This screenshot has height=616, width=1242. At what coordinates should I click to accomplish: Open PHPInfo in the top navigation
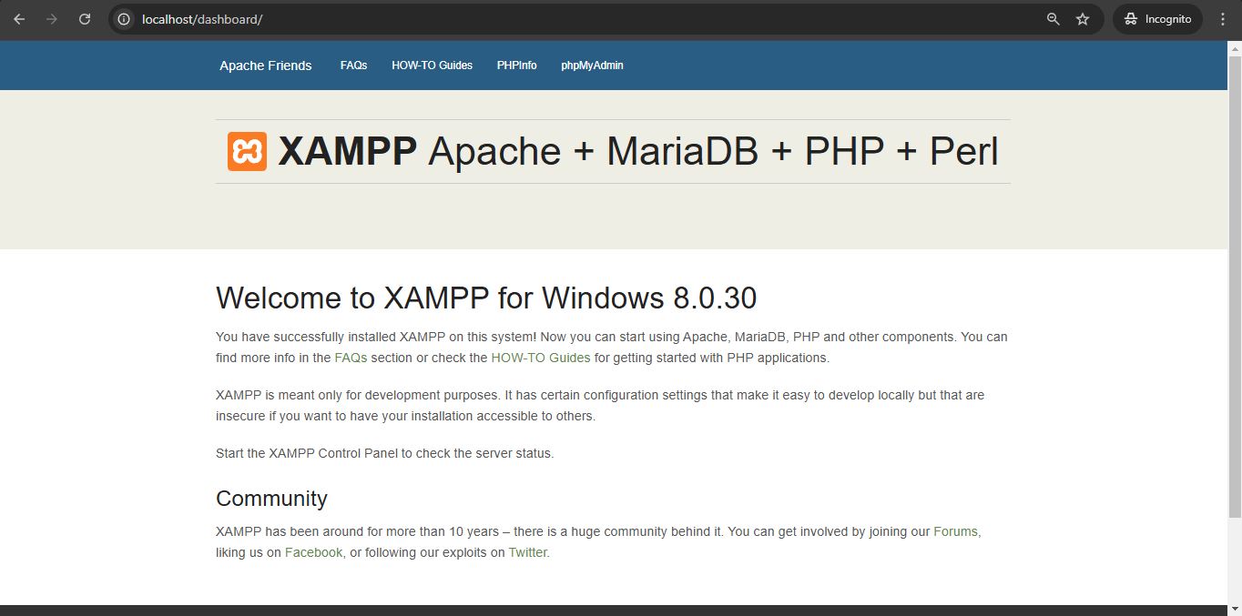[517, 66]
